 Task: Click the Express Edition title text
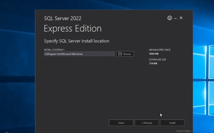coord(73,29)
